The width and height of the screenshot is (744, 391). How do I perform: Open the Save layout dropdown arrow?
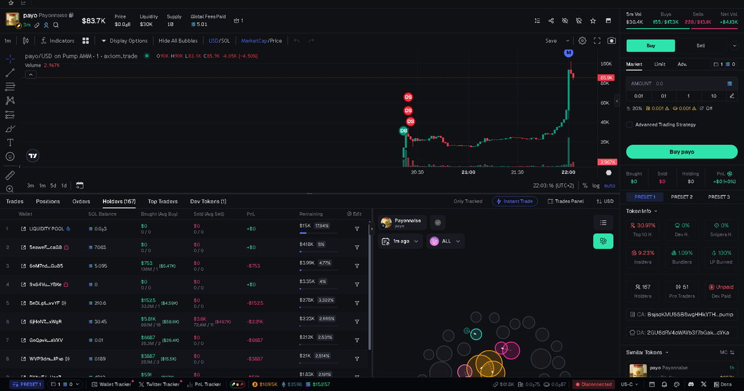(x=566, y=41)
